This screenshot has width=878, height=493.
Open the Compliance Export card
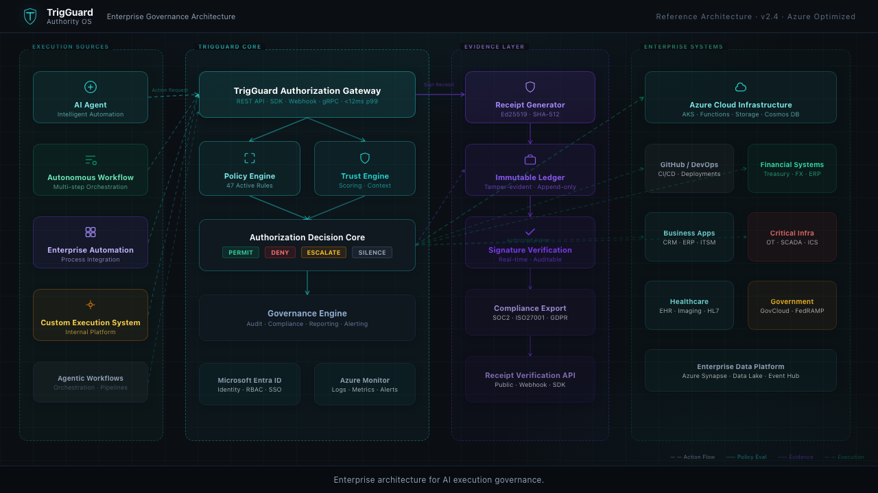click(530, 312)
